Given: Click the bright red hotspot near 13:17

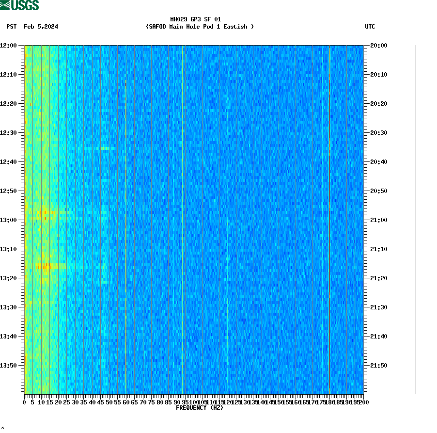Looking at the screenshot, I should point(44,266).
